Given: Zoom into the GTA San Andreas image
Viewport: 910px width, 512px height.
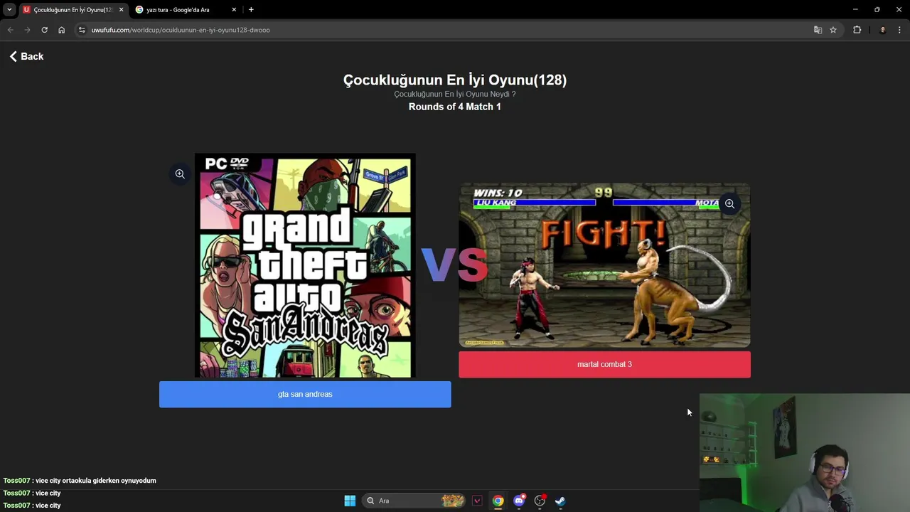Looking at the screenshot, I should point(180,174).
